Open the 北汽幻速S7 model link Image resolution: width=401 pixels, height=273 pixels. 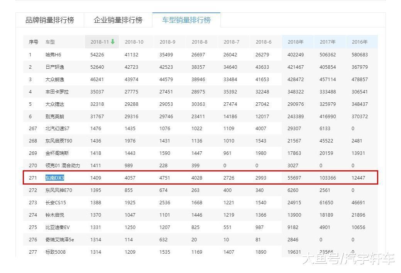tap(57, 129)
